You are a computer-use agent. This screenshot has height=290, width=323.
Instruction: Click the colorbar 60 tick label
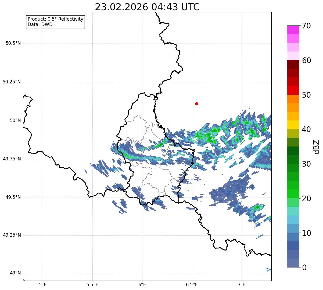click(306, 60)
